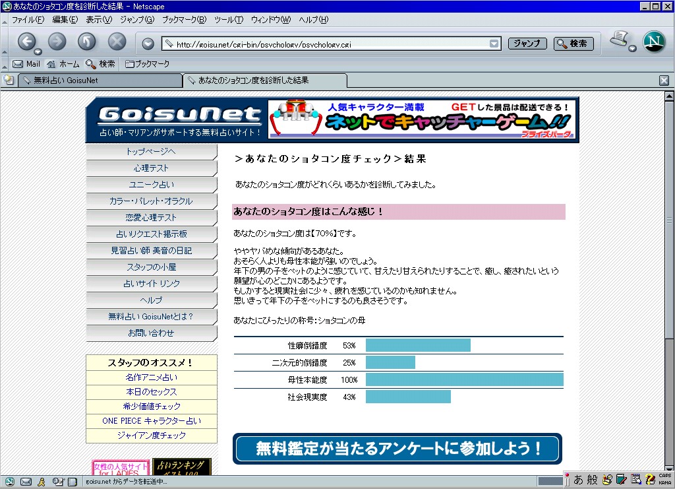The image size is (675, 489).
Task: Open Instant Messenger from the status bar
Action: coord(42,482)
